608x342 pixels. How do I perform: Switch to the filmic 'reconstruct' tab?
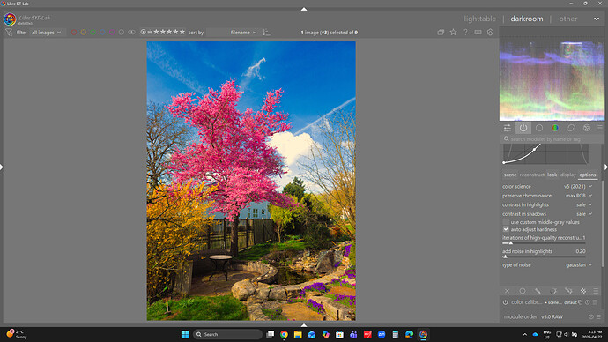tap(531, 175)
